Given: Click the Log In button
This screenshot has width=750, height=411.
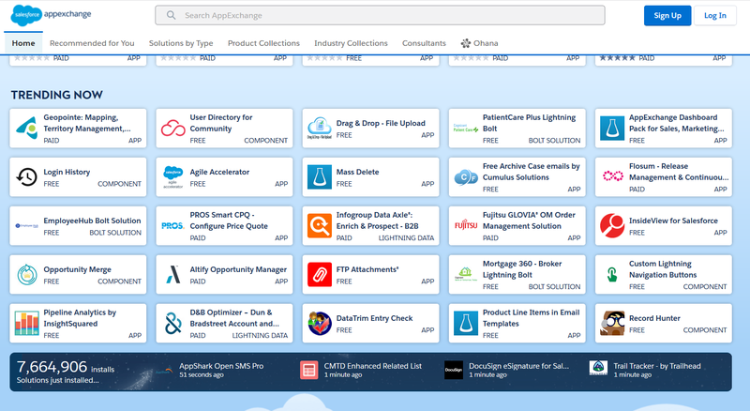Looking at the screenshot, I should click(x=715, y=15).
